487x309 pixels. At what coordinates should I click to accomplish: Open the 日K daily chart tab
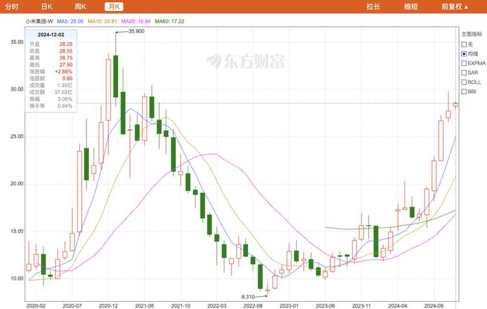47,6
